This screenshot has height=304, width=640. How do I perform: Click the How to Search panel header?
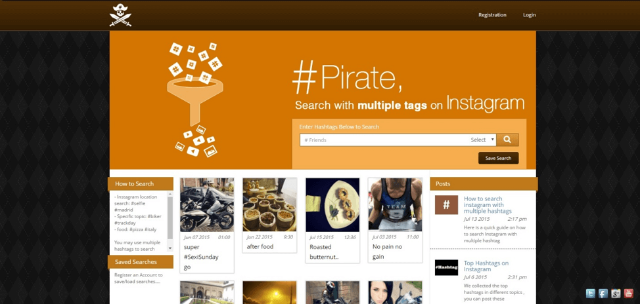click(x=141, y=184)
